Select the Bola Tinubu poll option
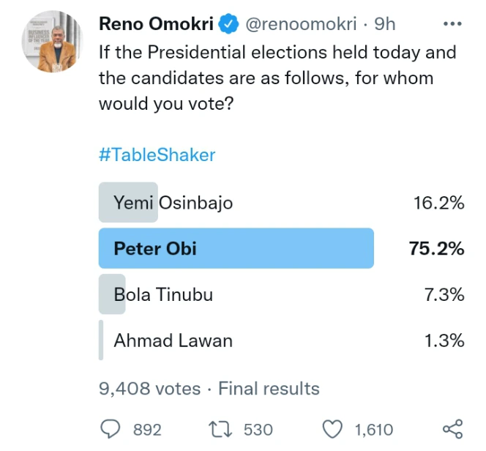 [x=163, y=295]
